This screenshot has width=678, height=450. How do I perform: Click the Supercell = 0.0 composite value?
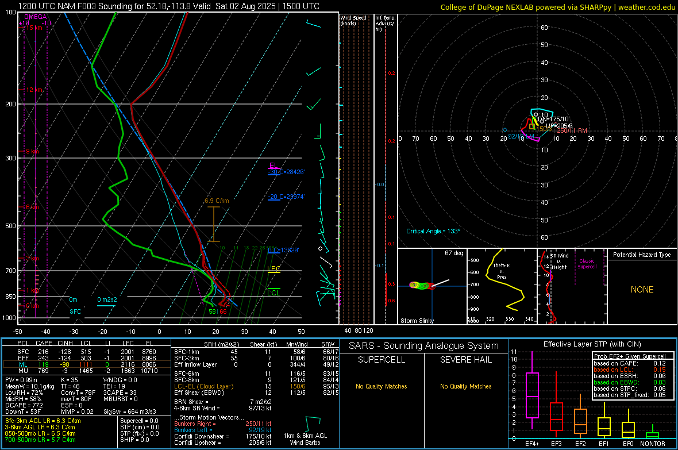point(139,421)
